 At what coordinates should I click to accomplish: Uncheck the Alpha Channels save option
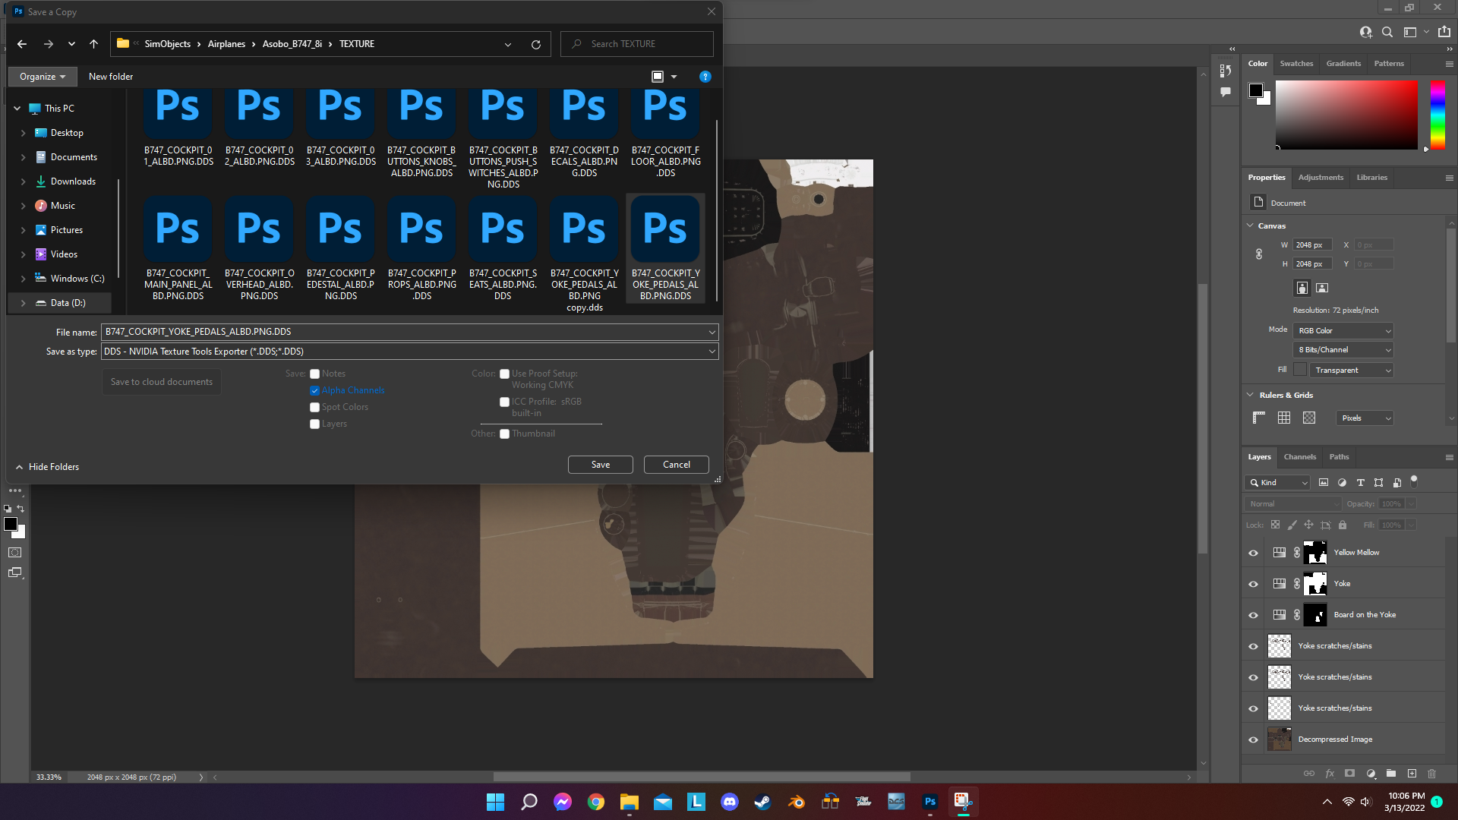314,389
